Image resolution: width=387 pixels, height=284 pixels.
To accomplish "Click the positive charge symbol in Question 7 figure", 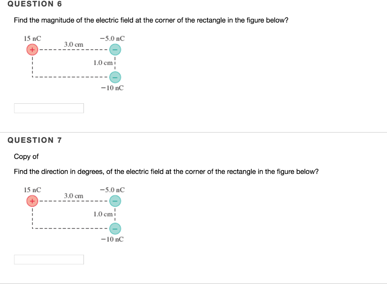I will 32,201.
